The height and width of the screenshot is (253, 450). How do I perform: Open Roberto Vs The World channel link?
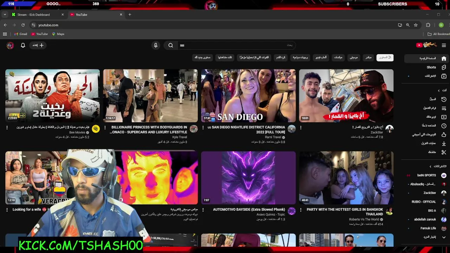[x=364, y=219]
